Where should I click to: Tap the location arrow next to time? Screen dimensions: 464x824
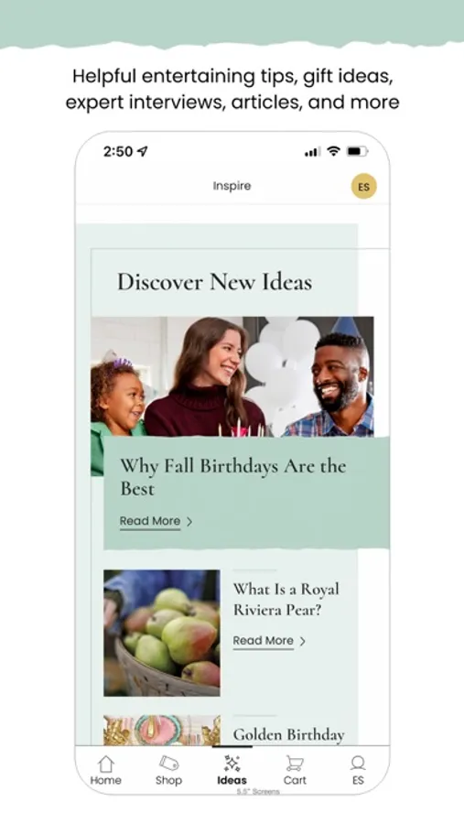point(142,151)
